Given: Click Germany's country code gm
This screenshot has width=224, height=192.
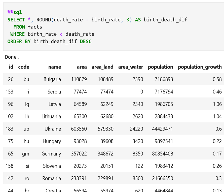Looking at the screenshot, I should point(26,153).
